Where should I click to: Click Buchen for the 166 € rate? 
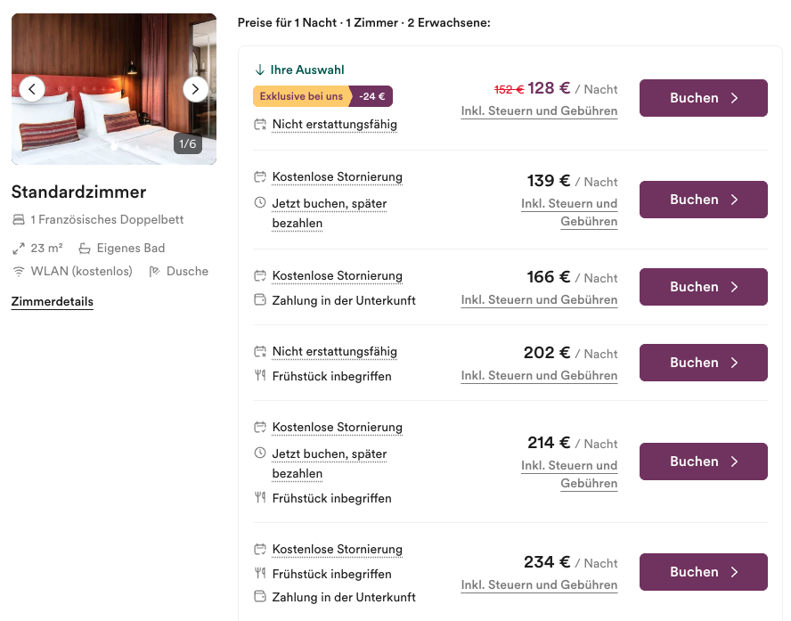(x=703, y=287)
